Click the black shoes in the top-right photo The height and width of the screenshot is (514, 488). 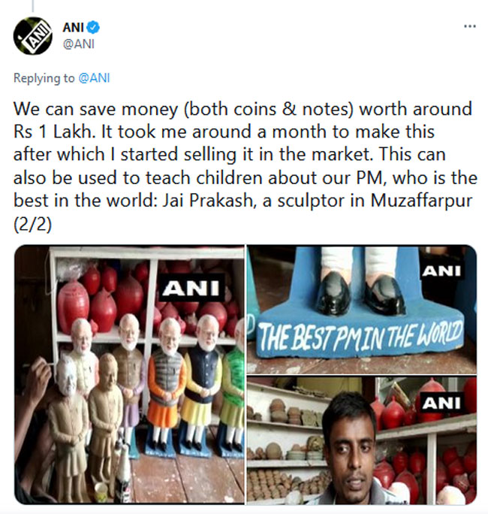(x=359, y=293)
